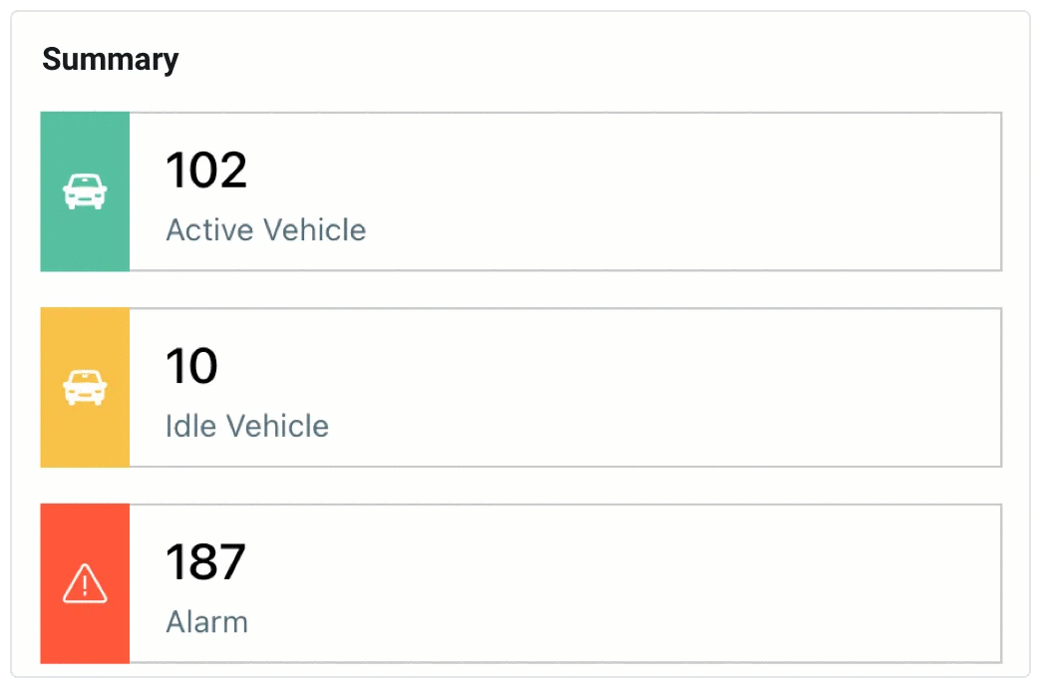Viewport: 1041px width, 688px height.
Task: Click the 102 active vehicle count
Action: point(205,171)
